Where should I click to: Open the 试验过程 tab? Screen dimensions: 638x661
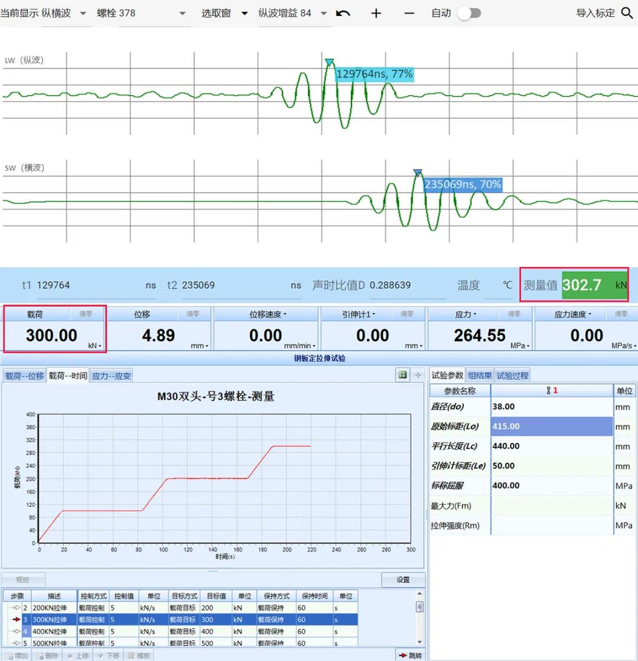[x=512, y=375]
